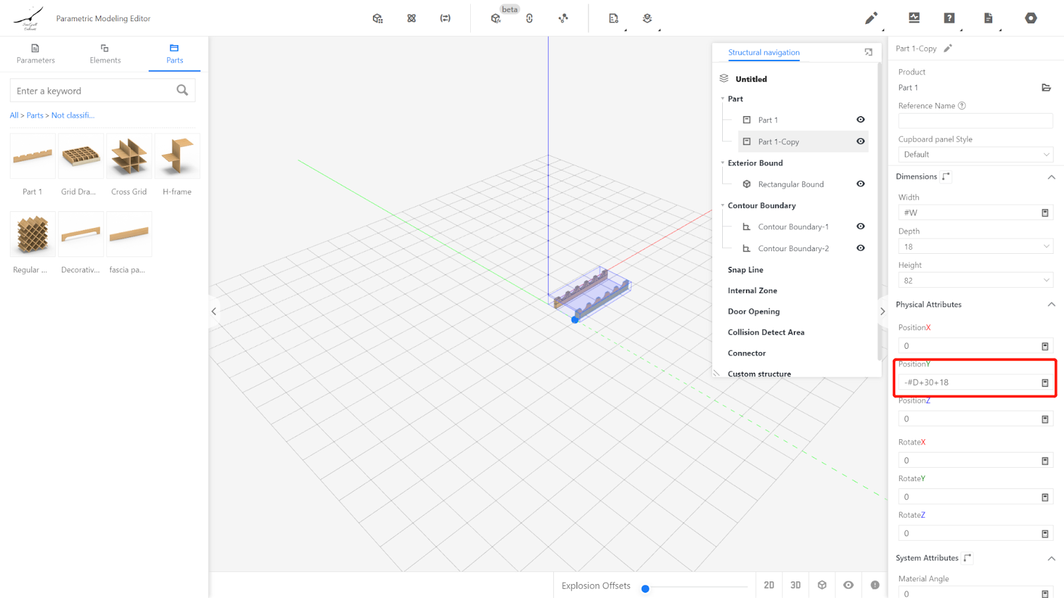This screenshot has width=1064, height=598.
Task: Switch to 2D view mode
Action: [769, 585]
